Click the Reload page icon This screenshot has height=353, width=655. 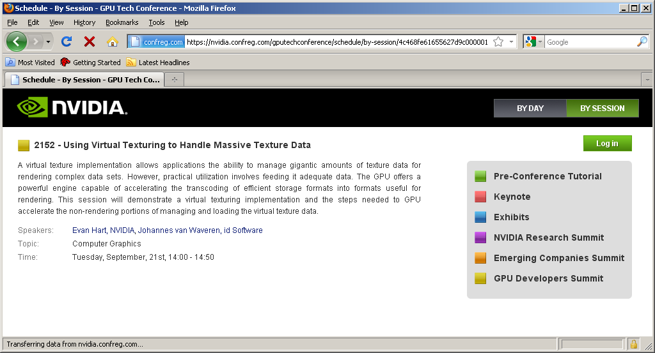66,42
